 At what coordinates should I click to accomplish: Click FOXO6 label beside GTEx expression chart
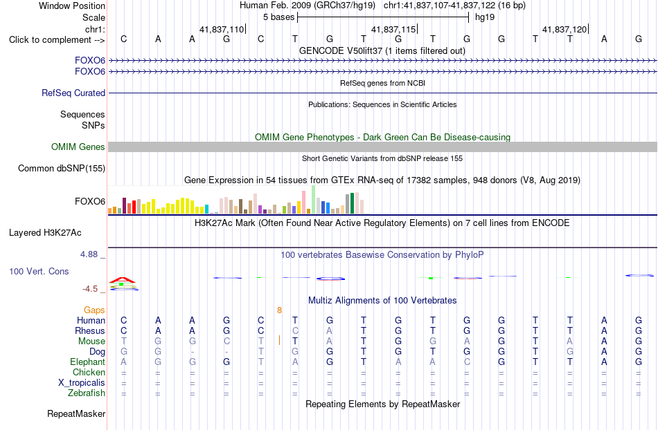[90, 201]
